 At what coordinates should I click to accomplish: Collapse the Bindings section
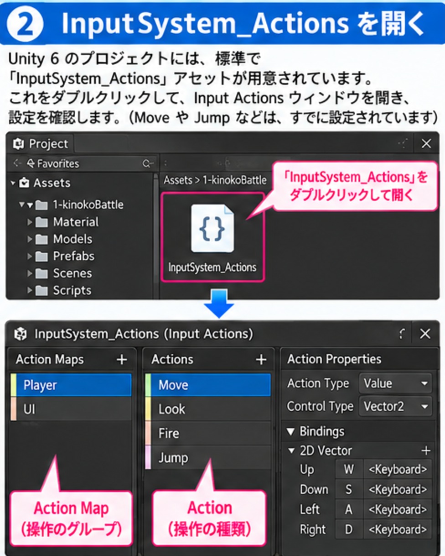pos(290,431)
